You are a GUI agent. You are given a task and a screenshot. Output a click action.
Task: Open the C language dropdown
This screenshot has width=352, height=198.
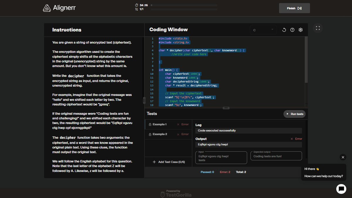[x=263, y=30]
